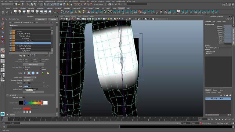
Task: Set paint operation to Scale
Action: coord(24,70)
